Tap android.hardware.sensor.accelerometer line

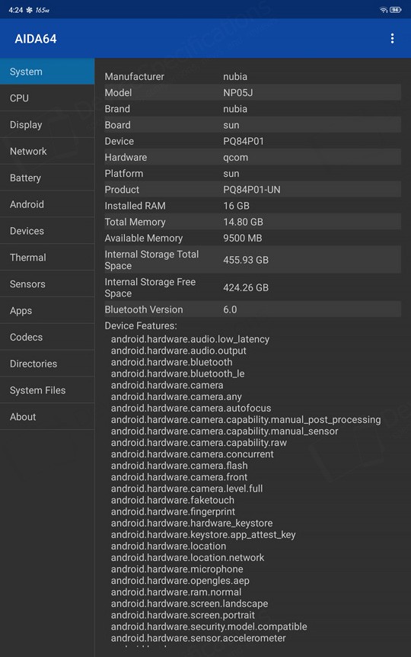coord(199,638)
